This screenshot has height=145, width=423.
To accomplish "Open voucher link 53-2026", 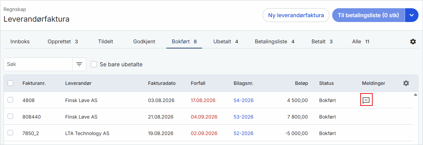I will [244, 117].
